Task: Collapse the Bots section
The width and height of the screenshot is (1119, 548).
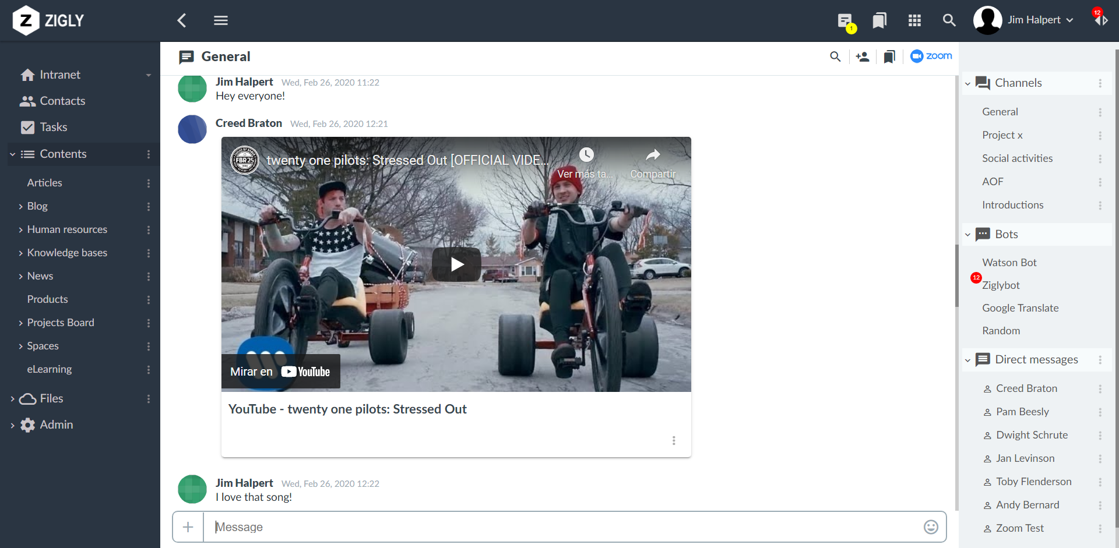Action: coord(969,234)
